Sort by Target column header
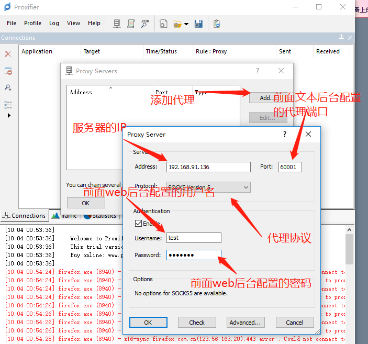The image size is (368, 344). (111, 51)
